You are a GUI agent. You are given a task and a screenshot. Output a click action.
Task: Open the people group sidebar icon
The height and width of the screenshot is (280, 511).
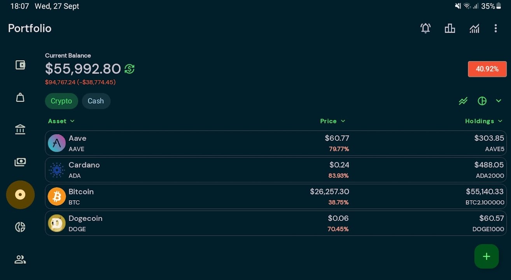tap(20, 259)
